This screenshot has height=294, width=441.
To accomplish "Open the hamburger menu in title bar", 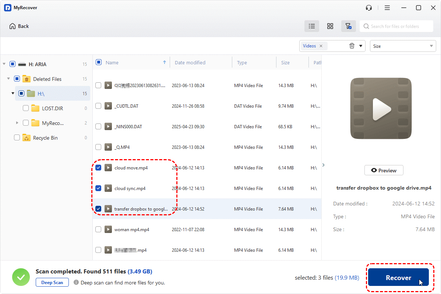I will tap(387, 8).
